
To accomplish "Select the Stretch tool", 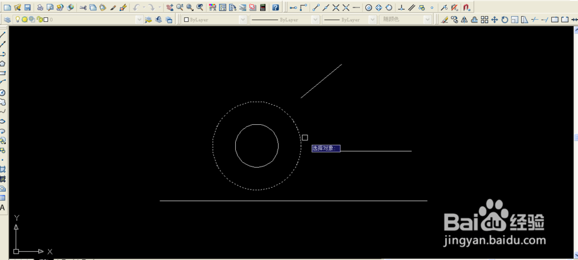I will tap(525, 20).
